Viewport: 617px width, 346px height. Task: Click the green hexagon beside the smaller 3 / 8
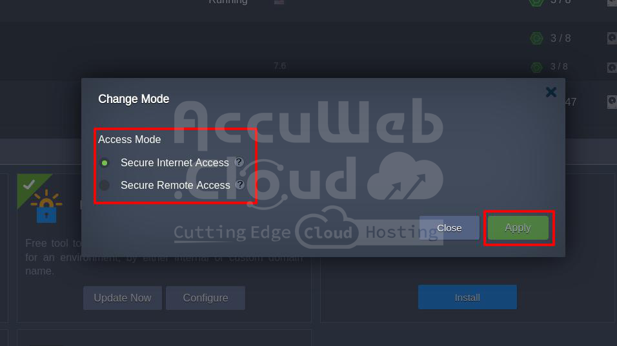[536, 67]
